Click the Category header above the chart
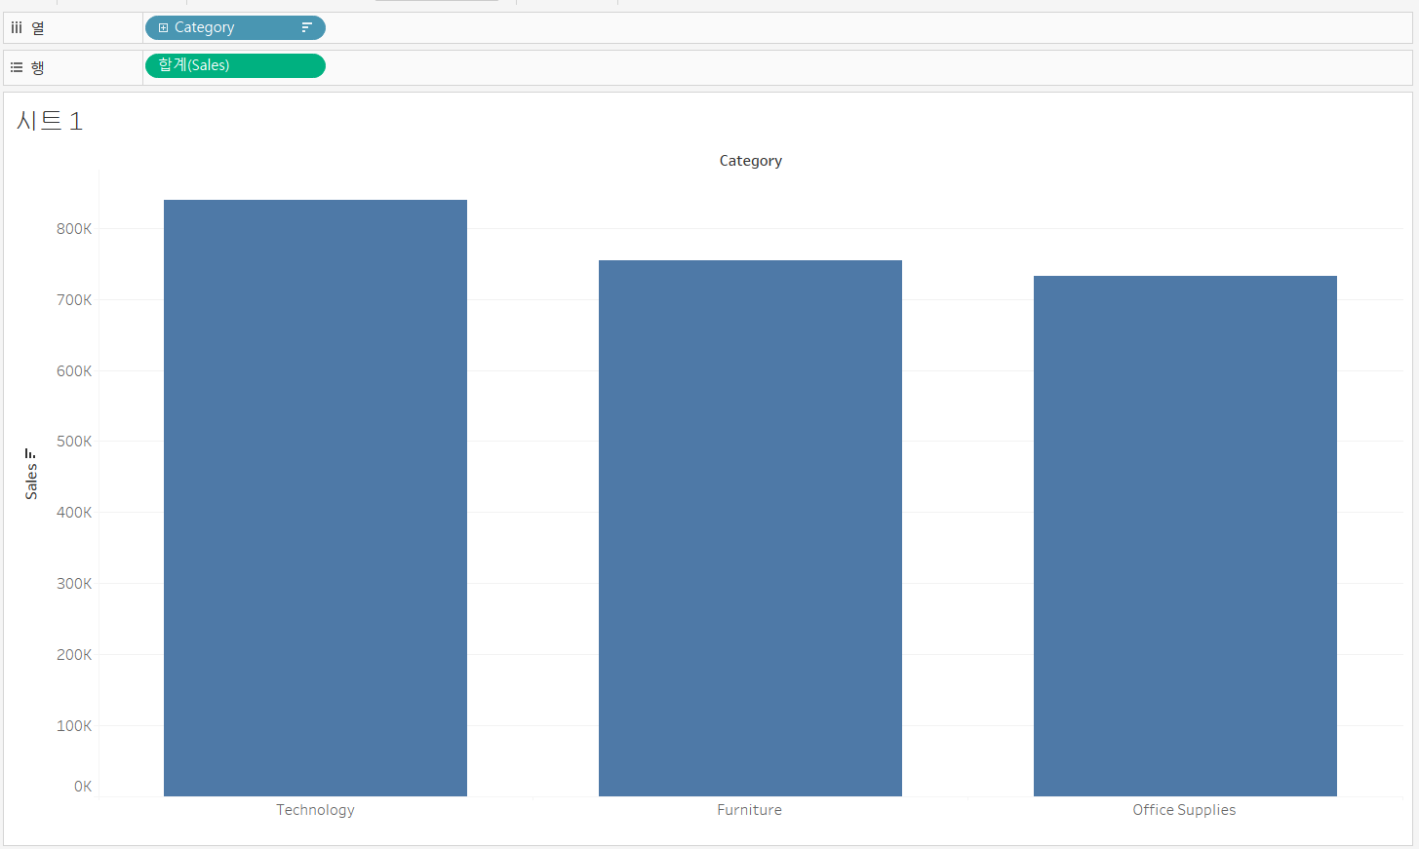The image size is (1419, 849). (751, 161)
